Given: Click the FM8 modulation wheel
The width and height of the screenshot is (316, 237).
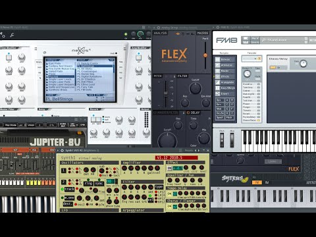Looking at the screenshot, I should click(x=232, y=140).
